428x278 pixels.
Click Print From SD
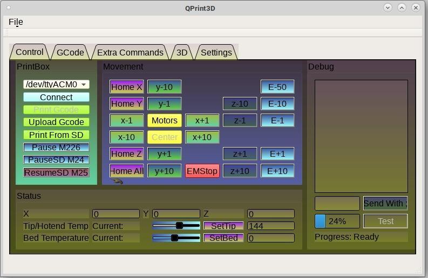pos(56,135)
